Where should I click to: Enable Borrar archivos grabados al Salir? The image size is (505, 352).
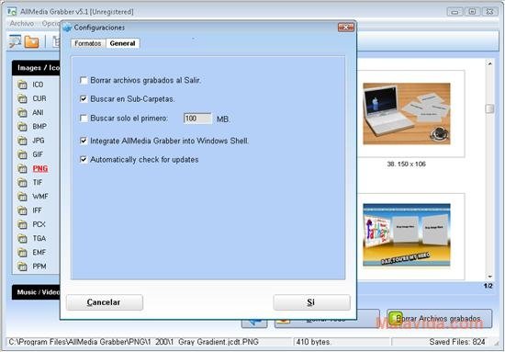84,80
